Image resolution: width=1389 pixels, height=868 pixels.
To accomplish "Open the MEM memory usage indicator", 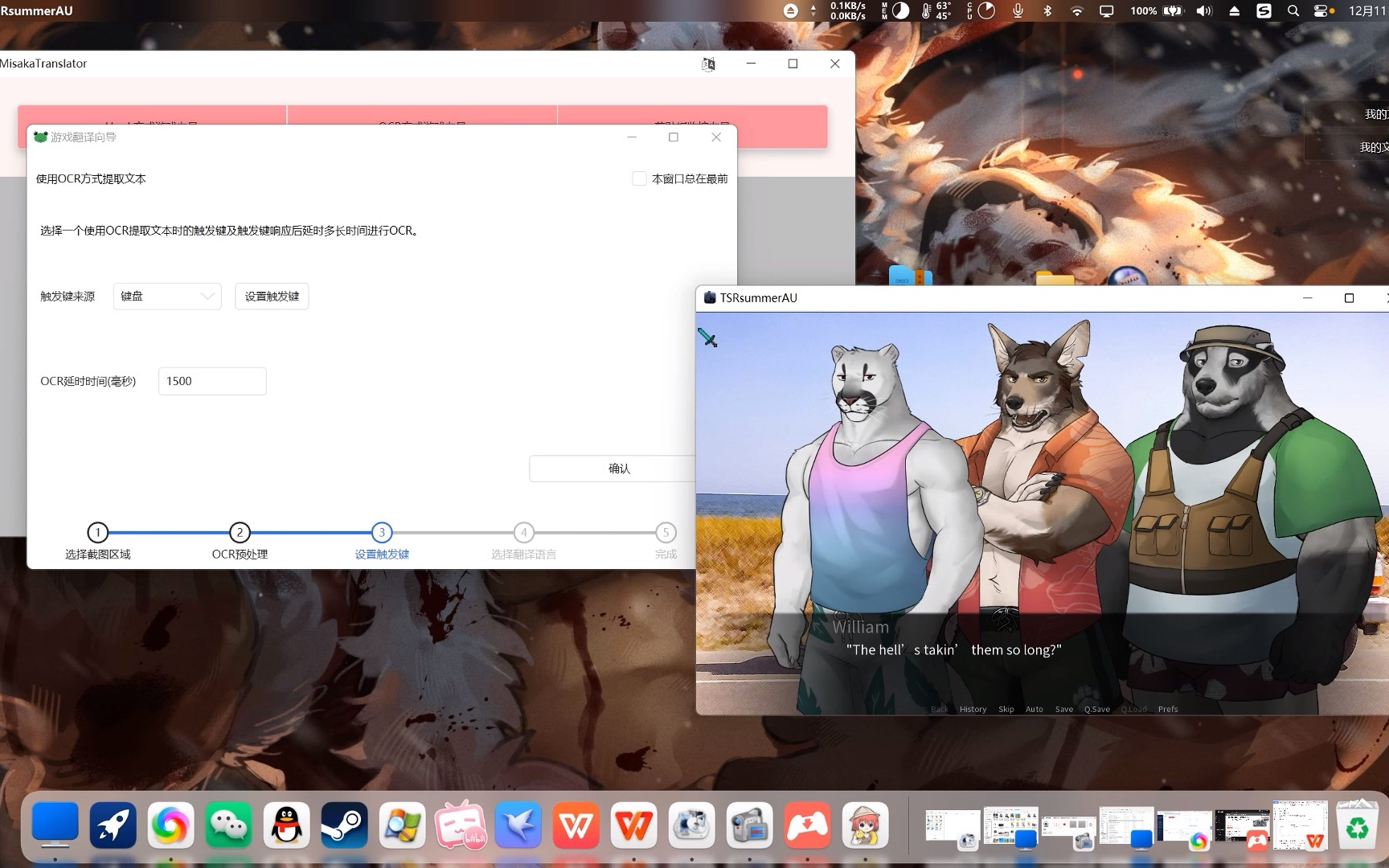I will [x=895, y=10].
